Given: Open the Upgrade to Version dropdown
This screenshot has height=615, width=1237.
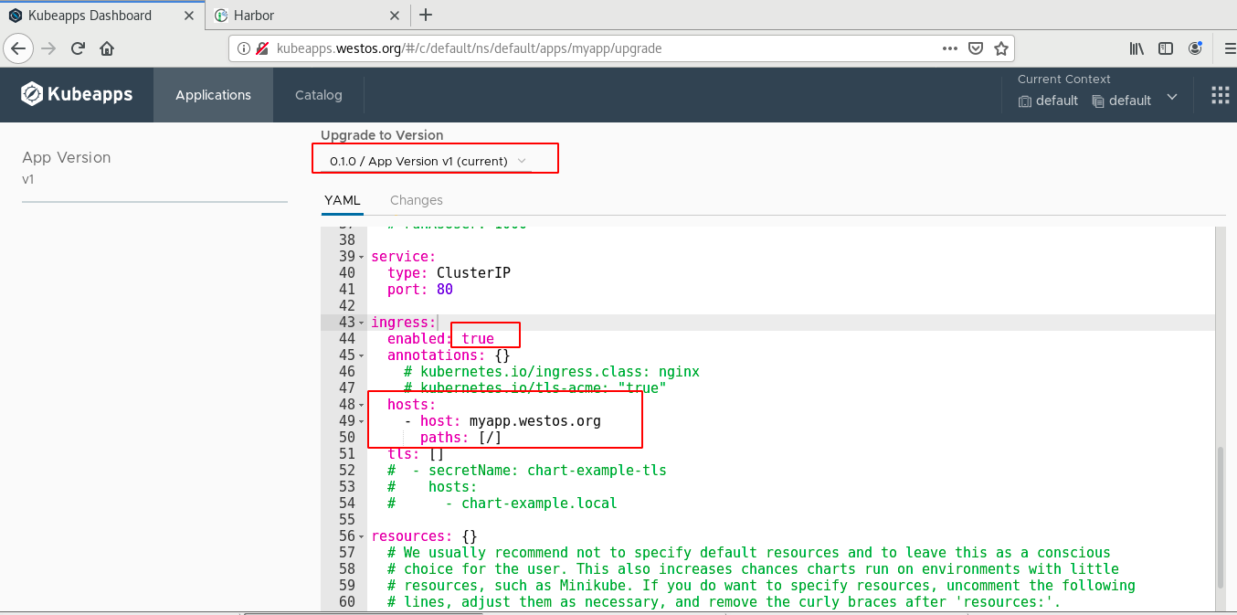Looking at the screenshot, I should pyautogui.click(x=428, y=161).
